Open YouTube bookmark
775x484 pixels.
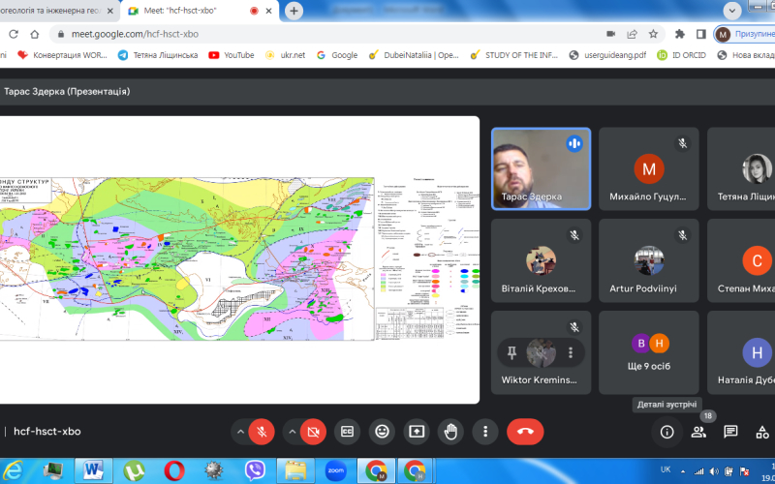click(232, 55)
